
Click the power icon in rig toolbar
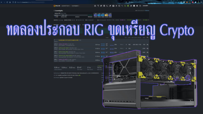[x=95, y=6]
